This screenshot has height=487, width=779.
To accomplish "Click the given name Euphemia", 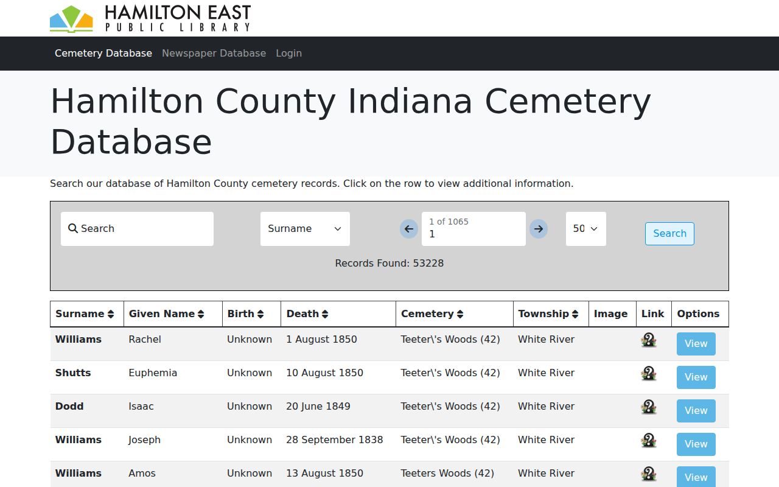I will pyautogui.click(x=153, y=373).
